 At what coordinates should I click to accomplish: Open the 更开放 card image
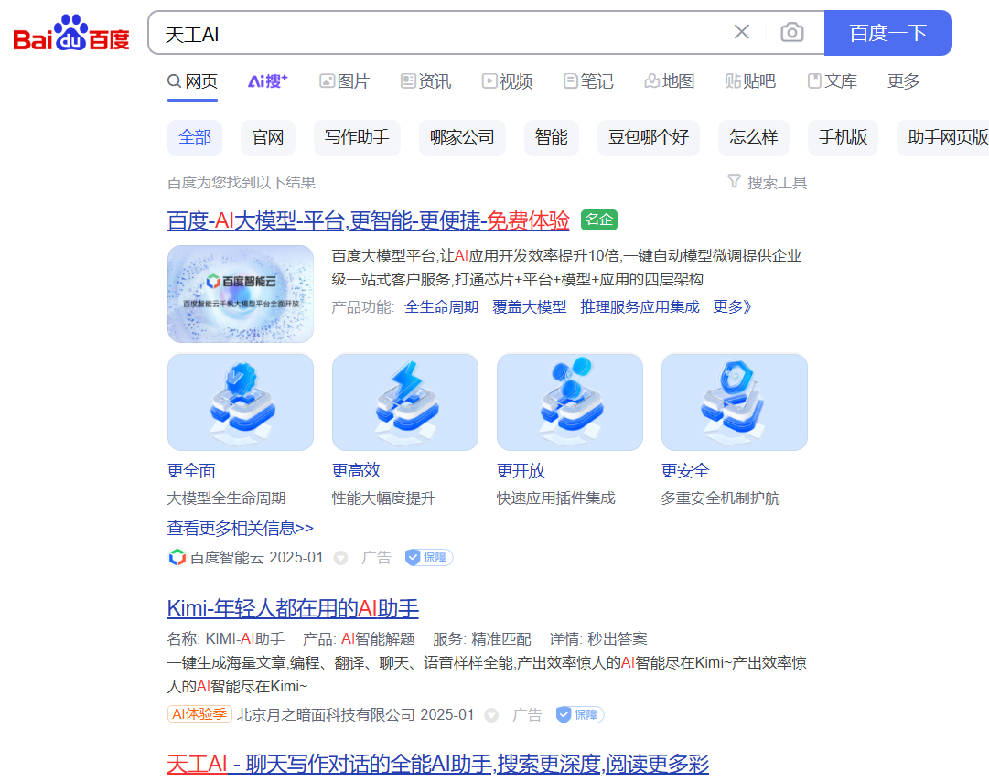pyautogui.click(x=570, y=402)
